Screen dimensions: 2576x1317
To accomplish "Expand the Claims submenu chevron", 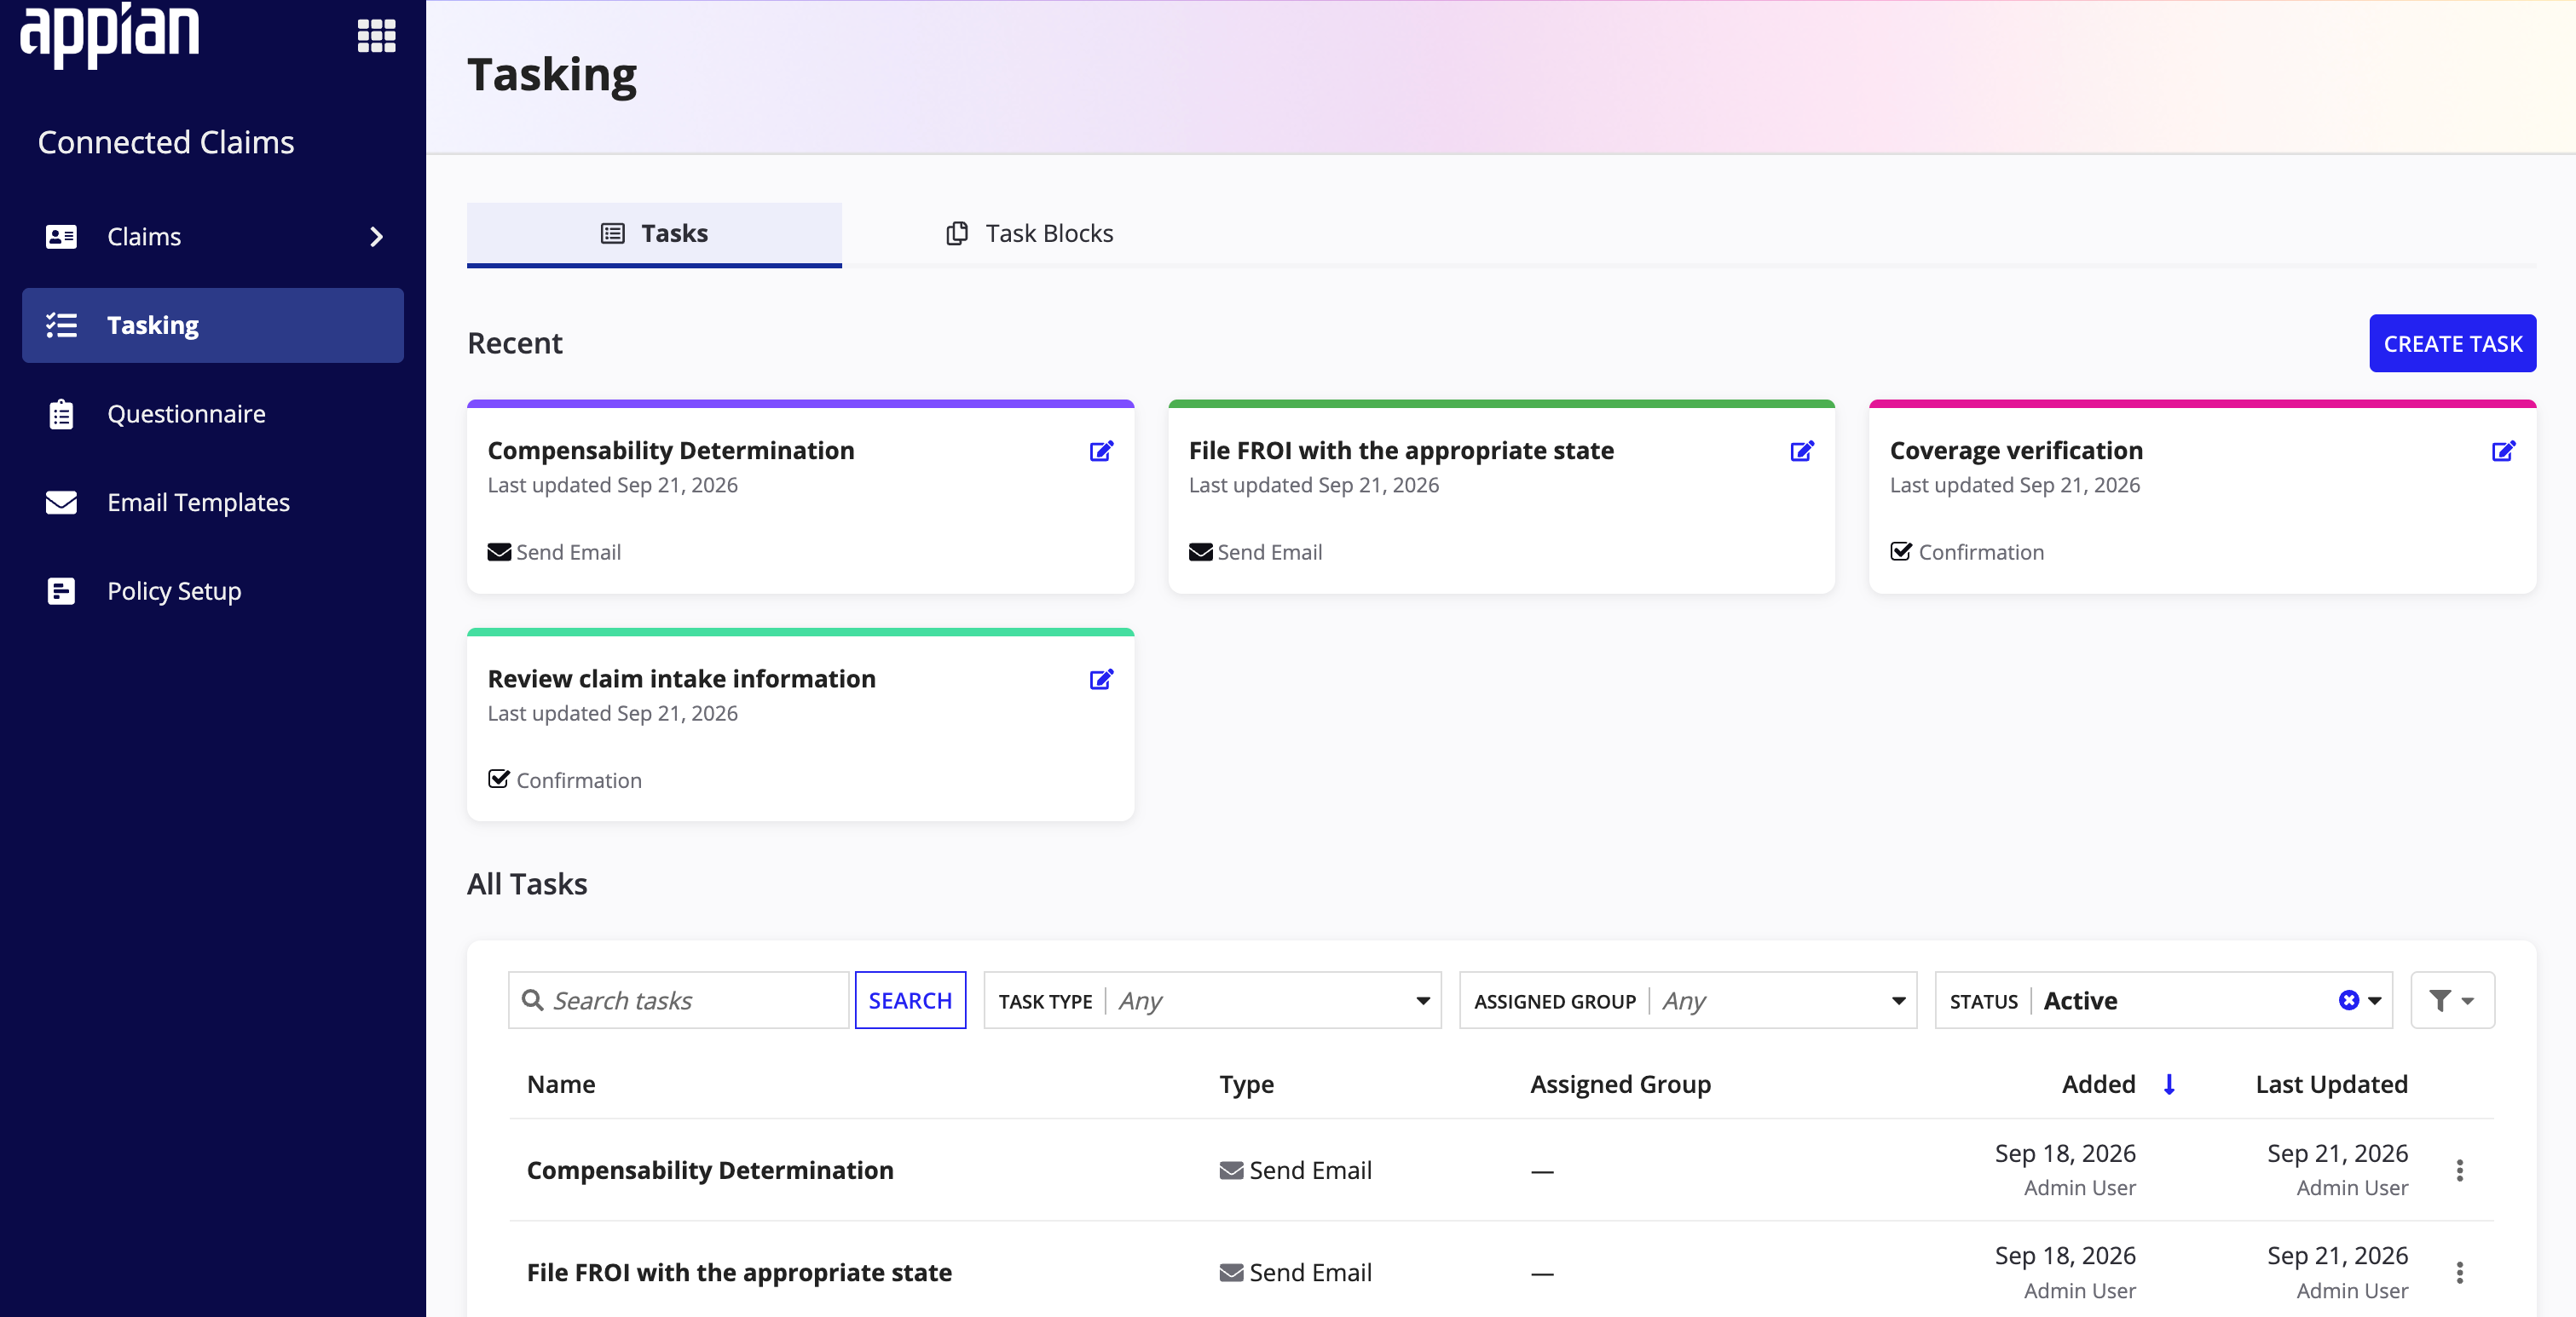I will (377, 237).
